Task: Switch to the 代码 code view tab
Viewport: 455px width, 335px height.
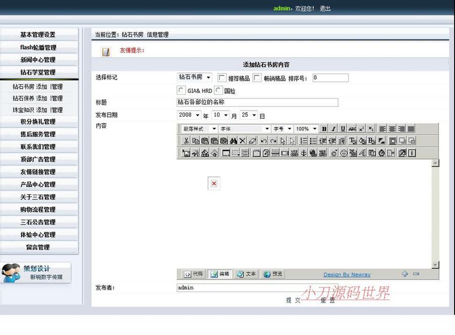Action: 194,274
